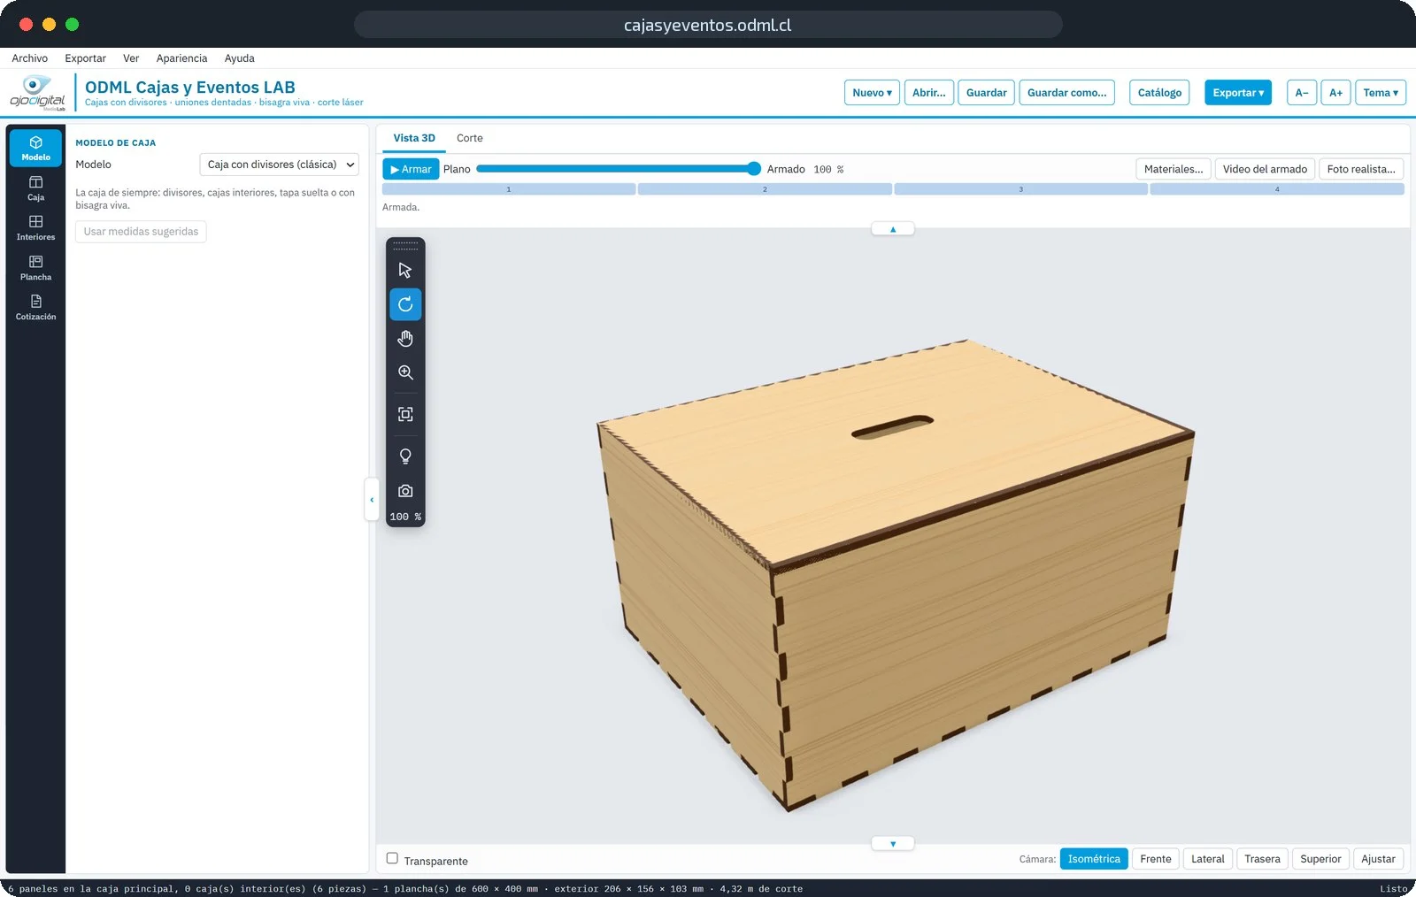Viewport: 1416px width, 897px height.
Task: Switch camera to Frente view
Action: tap(1155, 859)
